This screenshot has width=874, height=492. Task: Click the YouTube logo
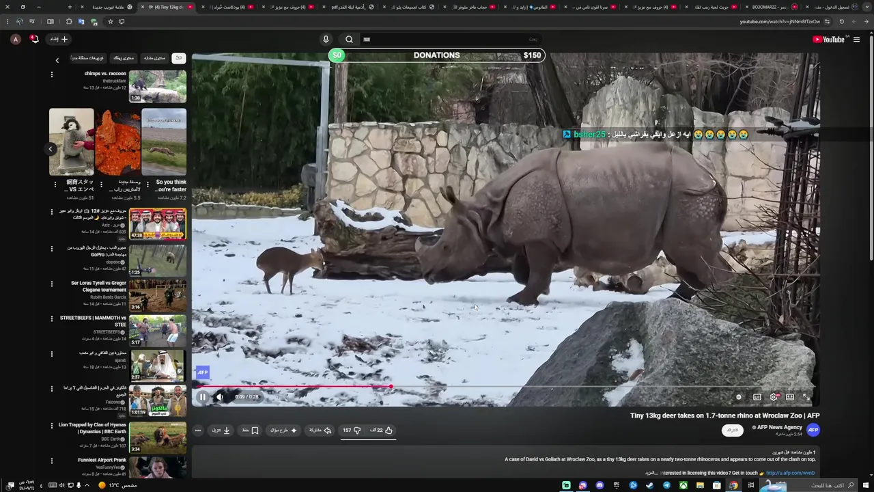[829, 40]
